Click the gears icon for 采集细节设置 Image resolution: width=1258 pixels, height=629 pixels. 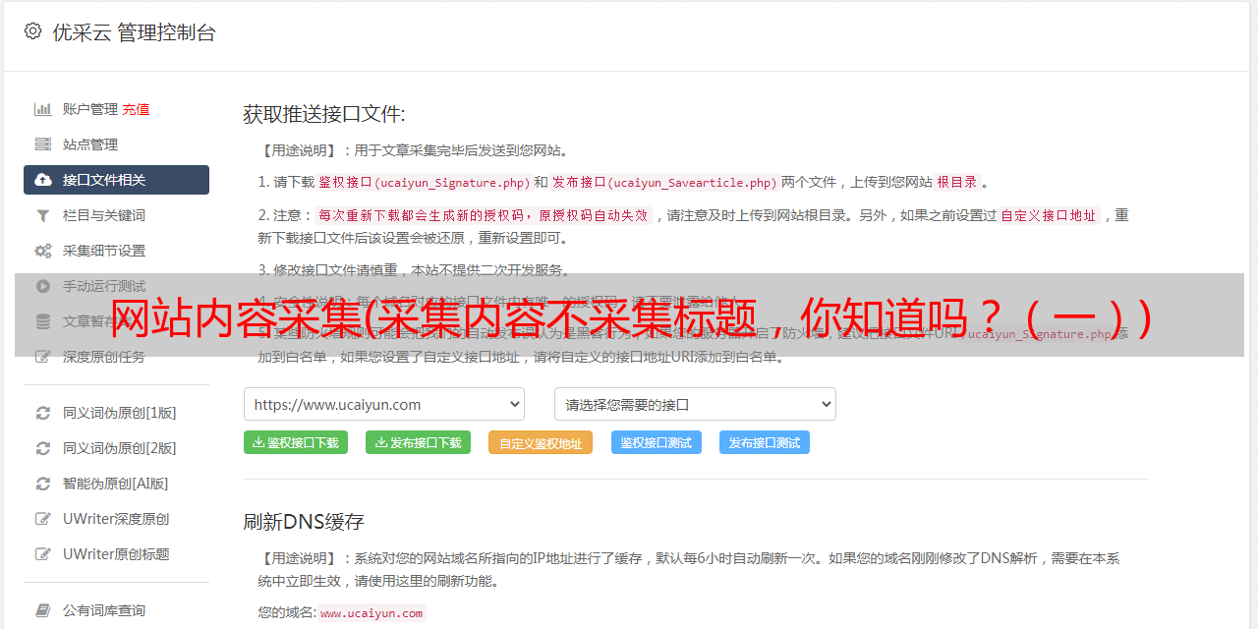[x=43, y=251]
